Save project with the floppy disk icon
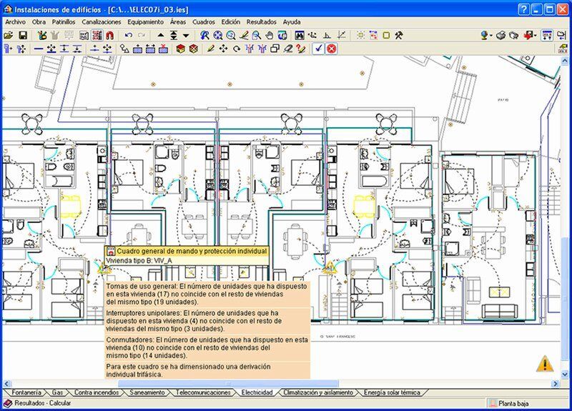This screenshot has width=572, height=411. tap(22, 35)
